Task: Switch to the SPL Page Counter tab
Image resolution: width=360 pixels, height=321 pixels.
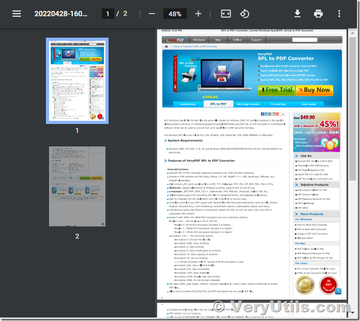Action: pyautogui.click(x=248, y=104)
